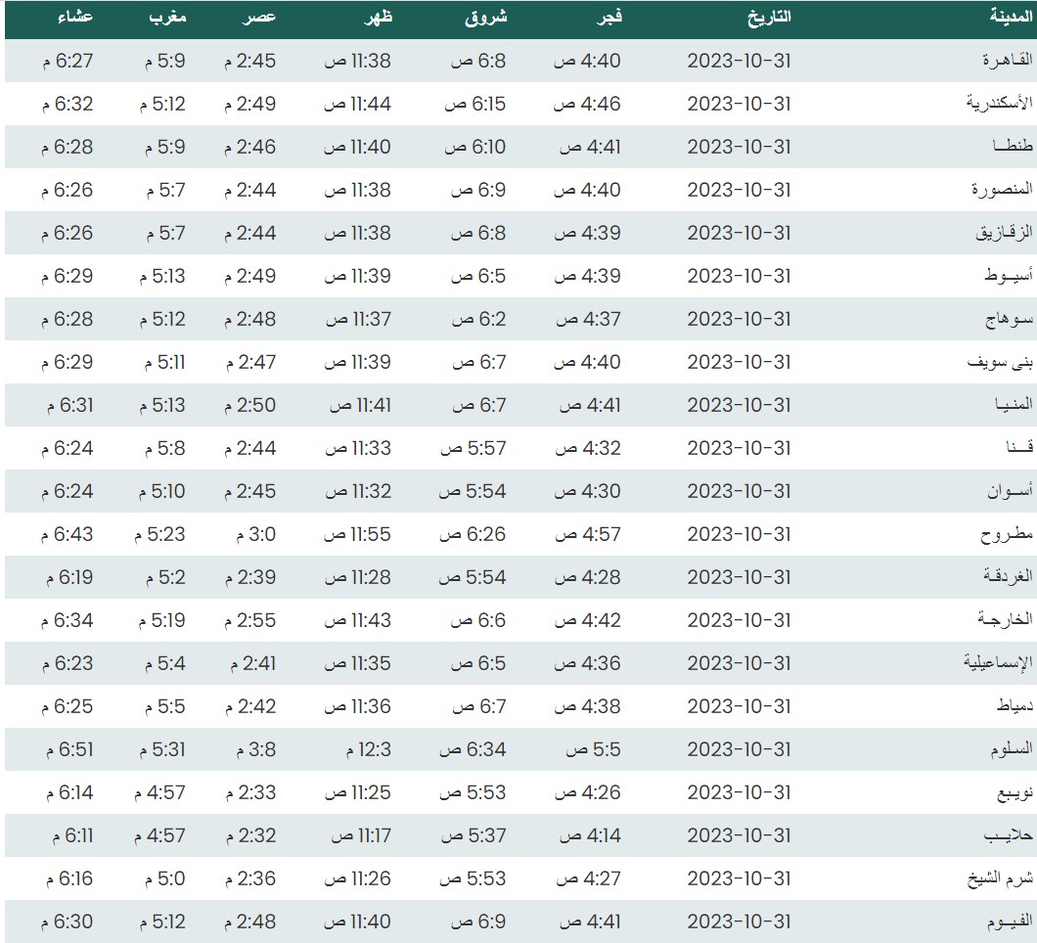Click the التاريخ column header
Image resolution: width=1037 pixels, height=943 pixels.
767,17
